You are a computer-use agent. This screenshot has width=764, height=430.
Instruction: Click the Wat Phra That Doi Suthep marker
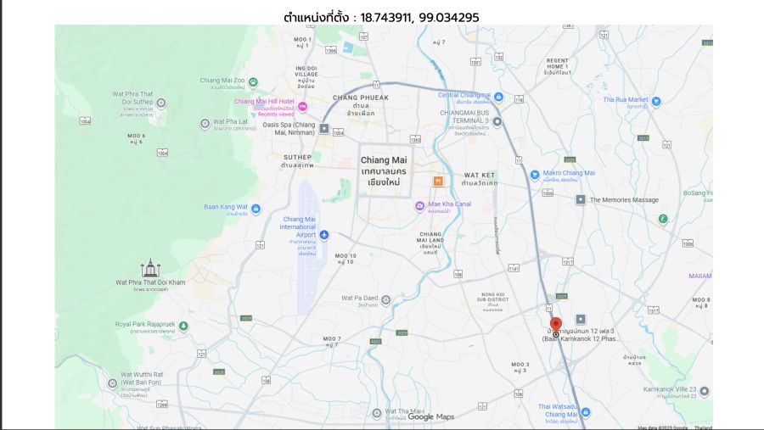coord(160,103)
